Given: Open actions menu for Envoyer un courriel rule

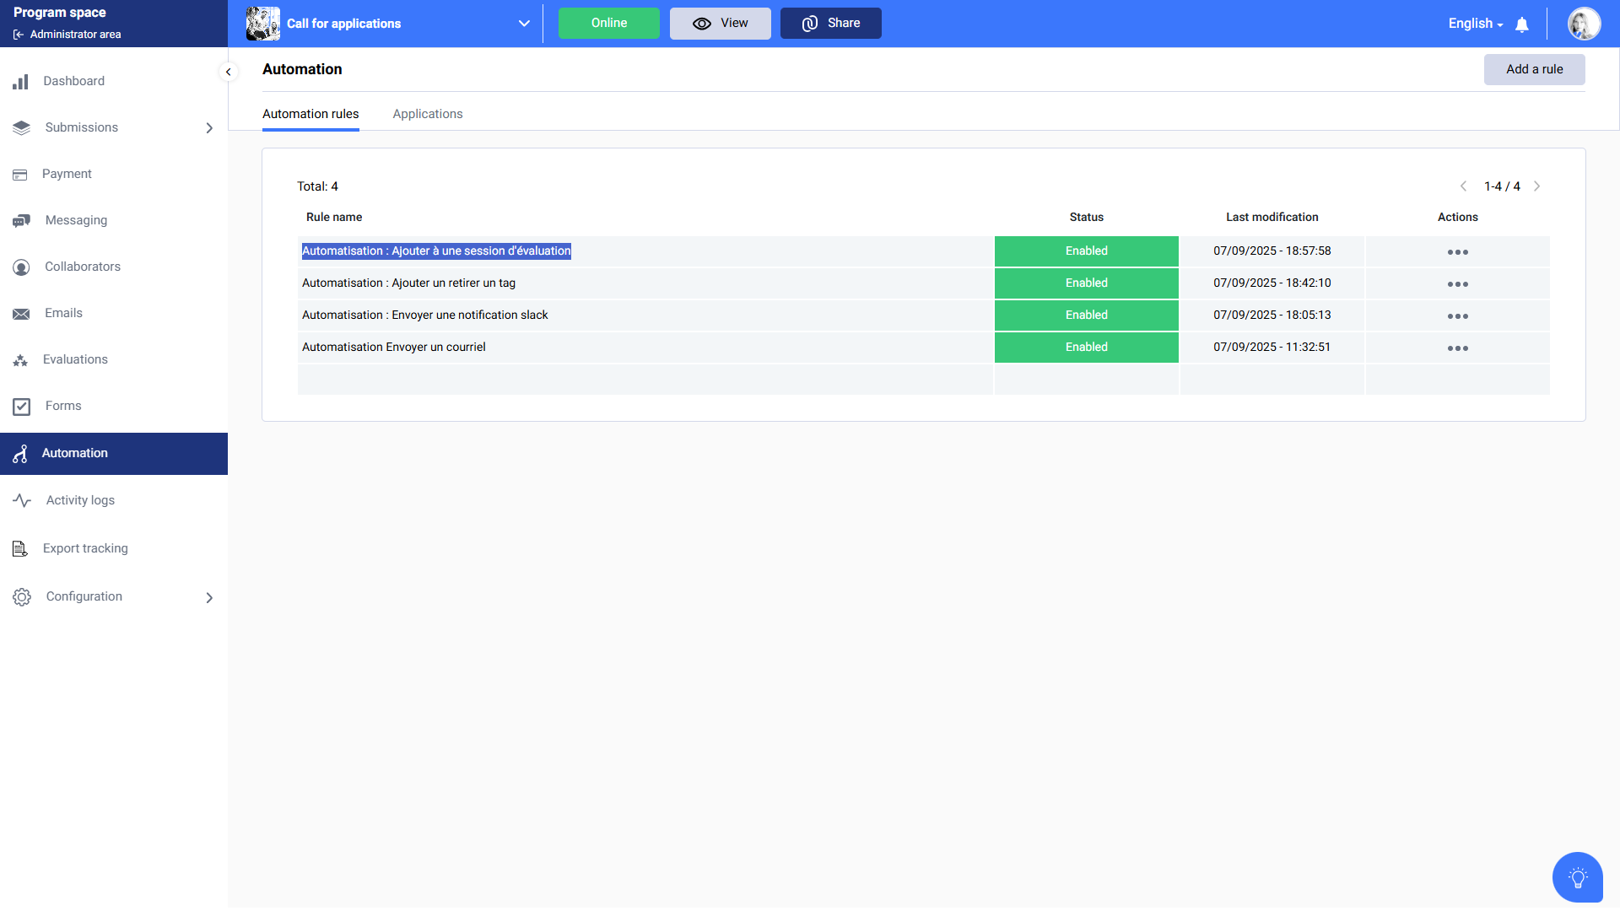Looking at the screenshot, I should [1457, 348].
